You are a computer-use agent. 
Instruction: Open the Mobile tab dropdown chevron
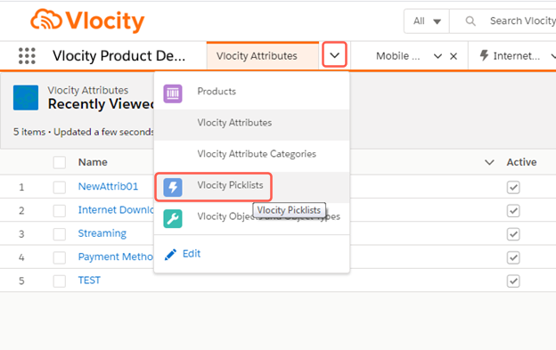[437, 56]
